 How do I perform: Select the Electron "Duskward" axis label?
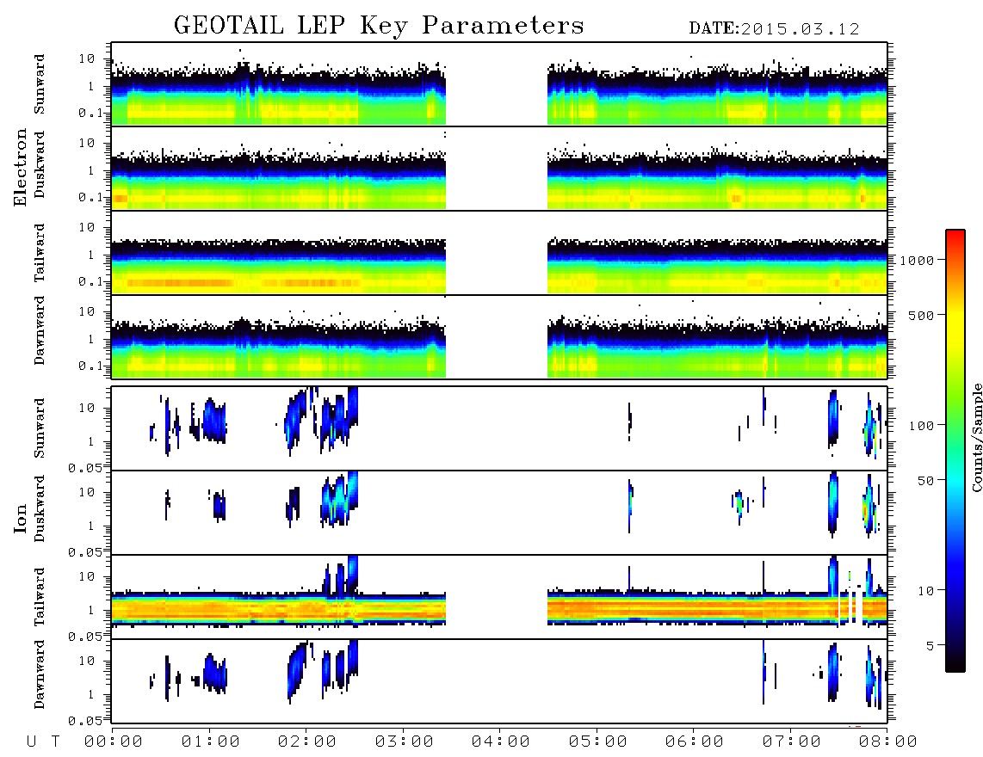pyautogui.click(x=40, y=165)
